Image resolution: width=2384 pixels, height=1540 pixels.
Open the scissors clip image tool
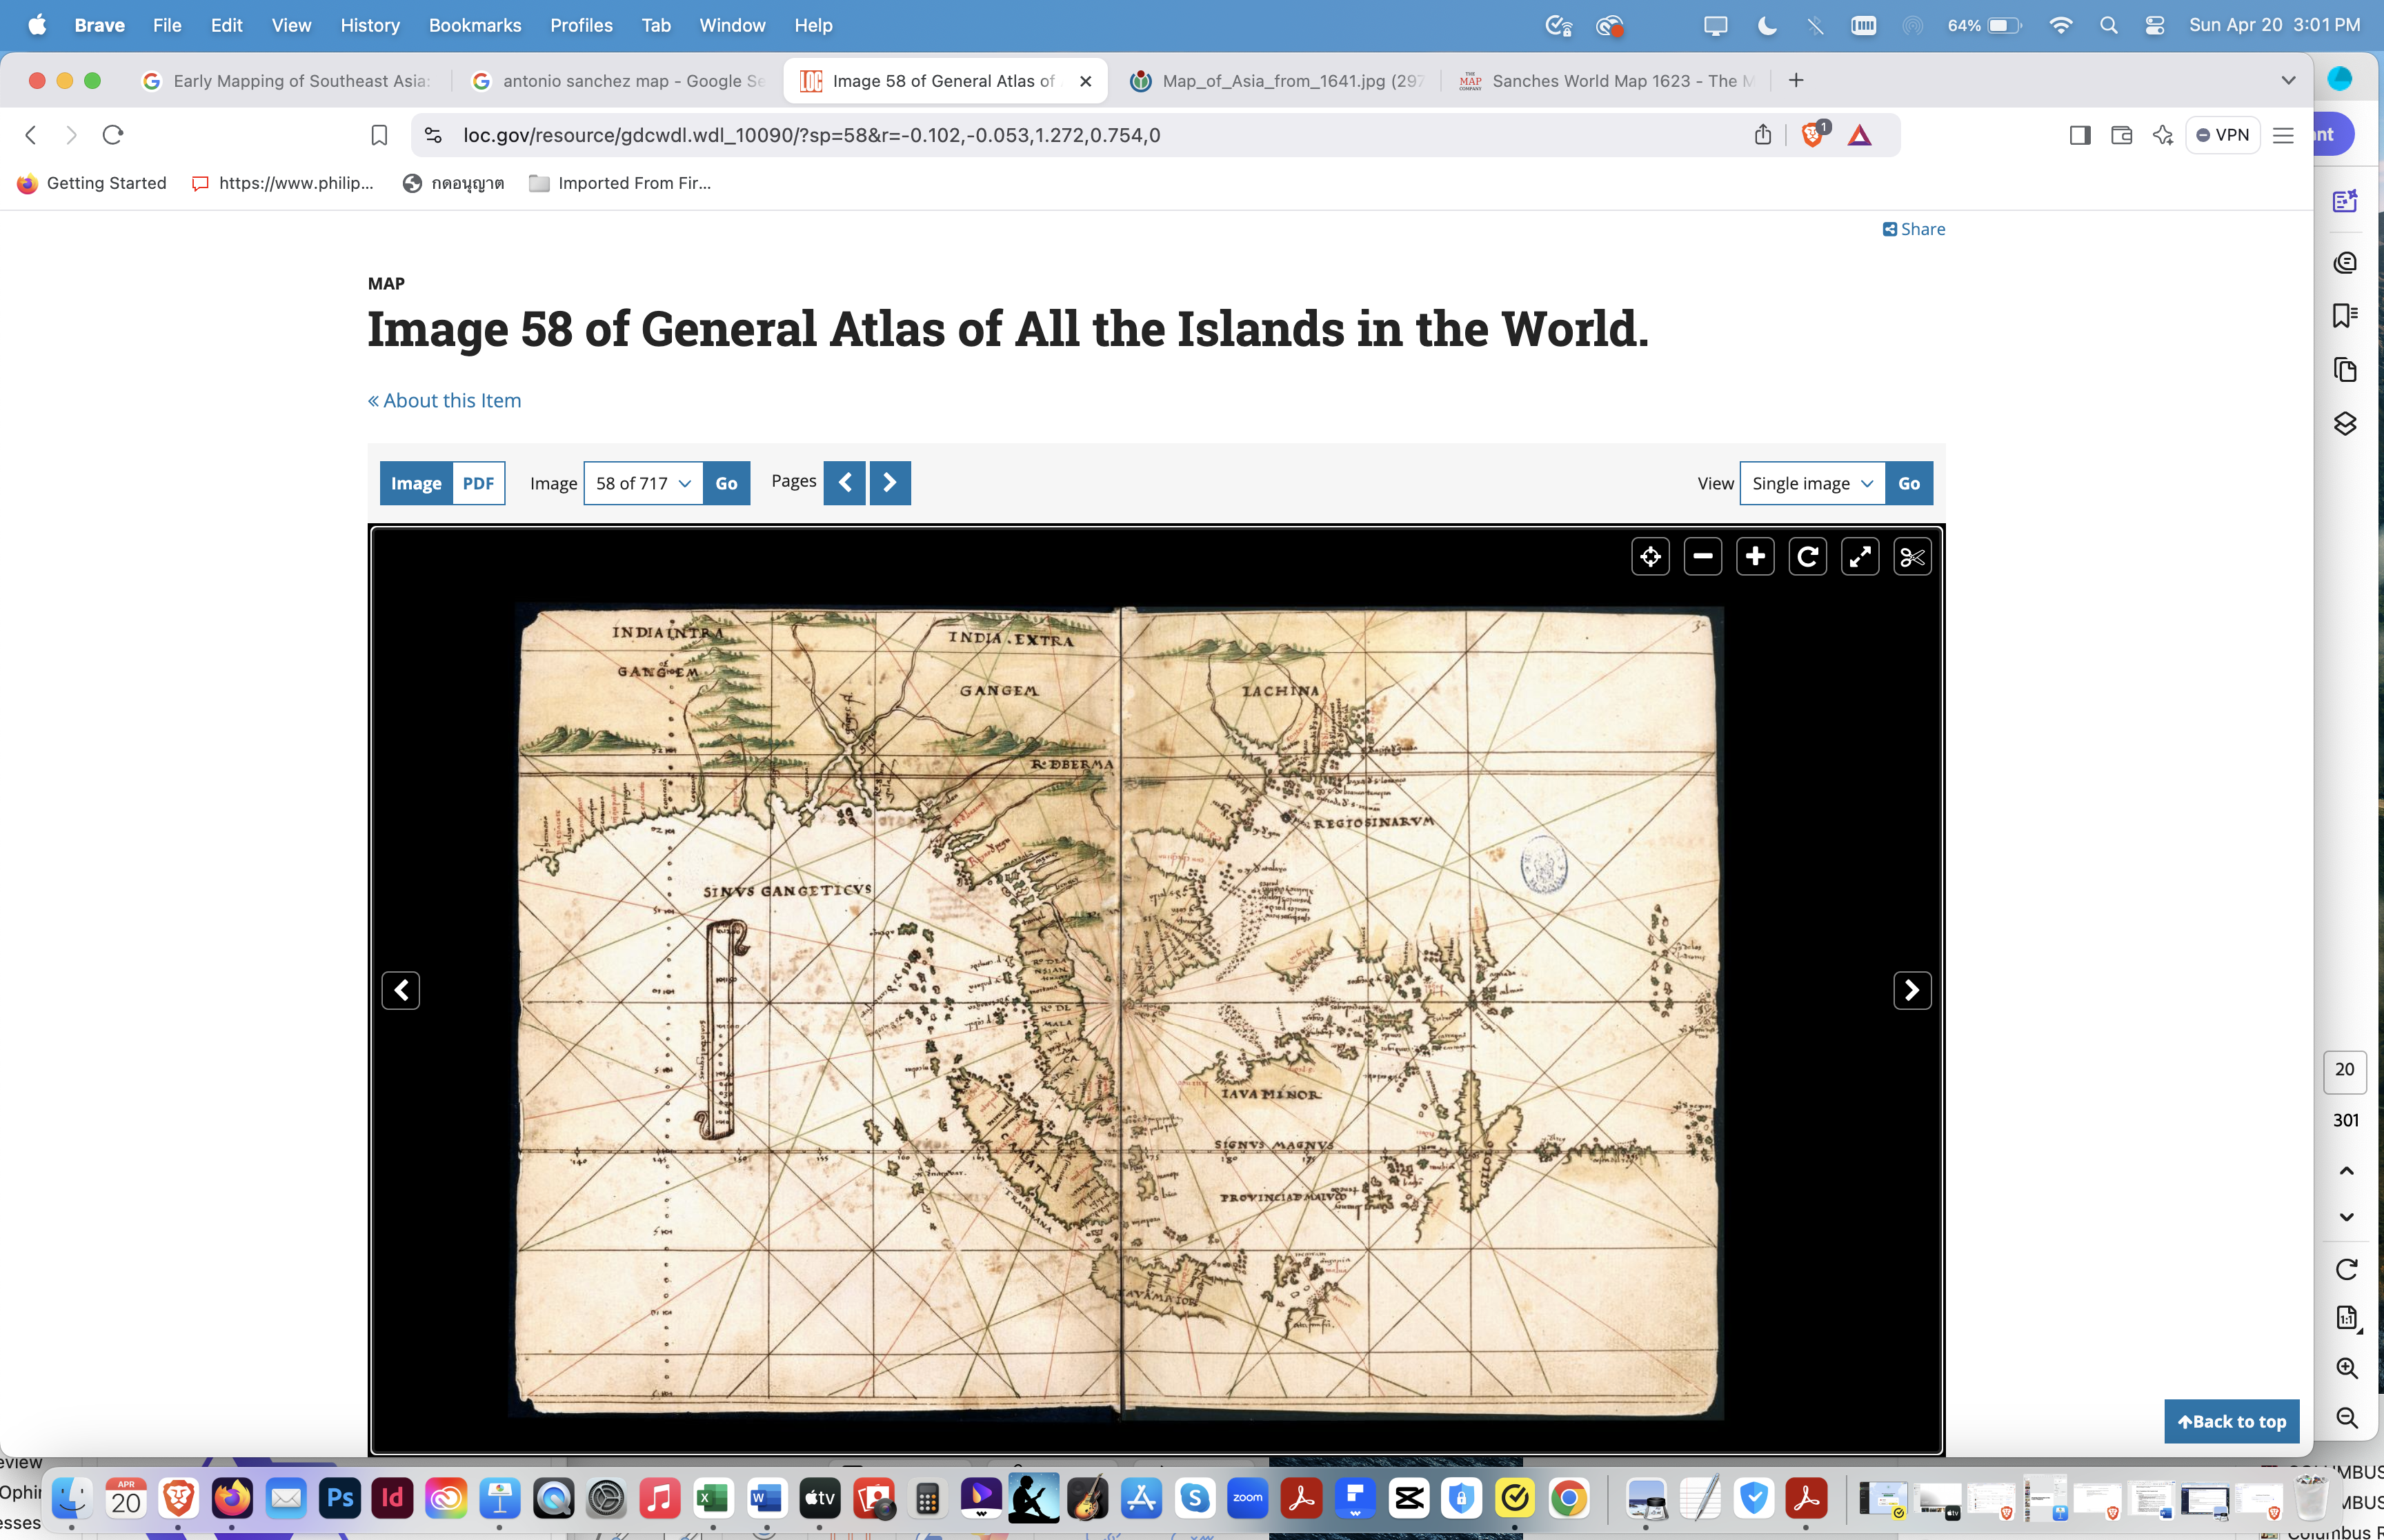[x=1911, y=557]
